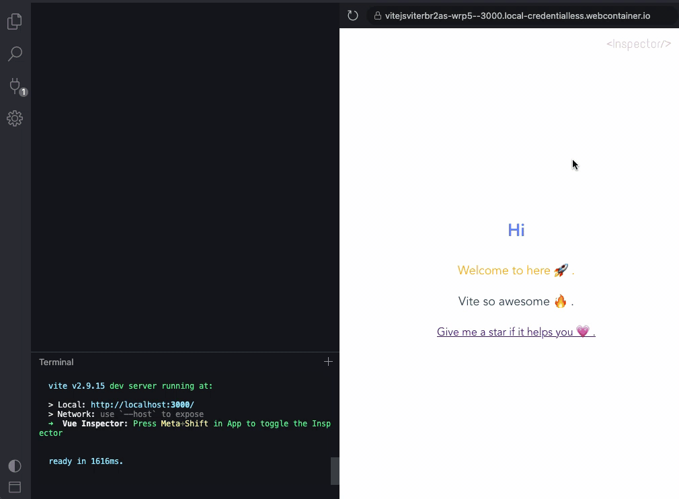Click 'ready in 1616ms.' terminal line
Viewport: 679px width, 499px height.
86,461
